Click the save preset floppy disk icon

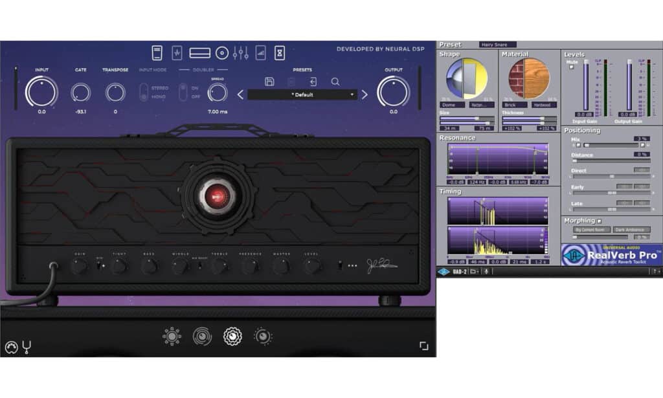269,82
